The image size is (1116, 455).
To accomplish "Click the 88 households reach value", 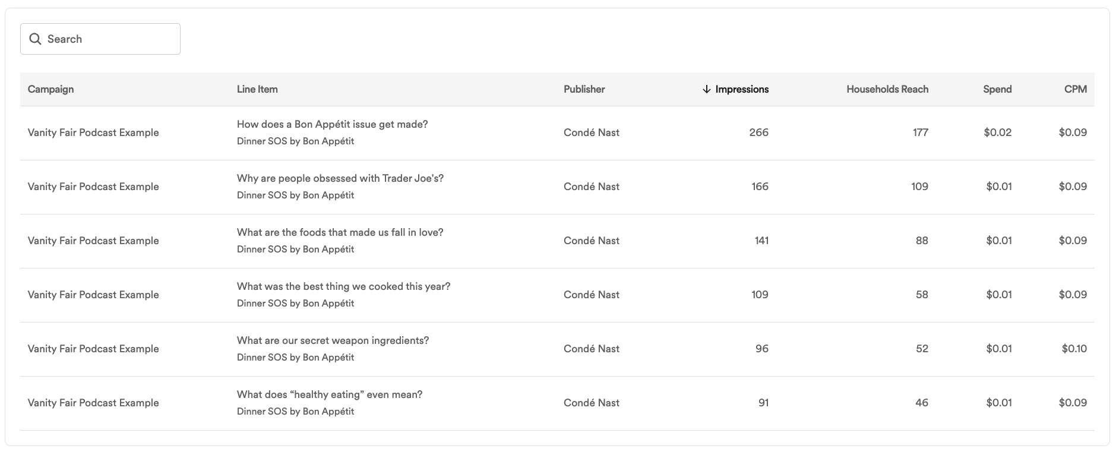I will [x=922, y=241].
